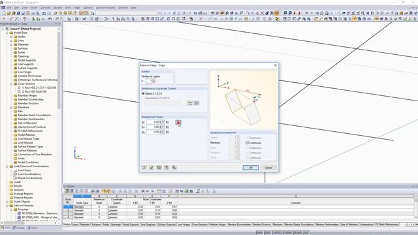Click Cancel in Move or Copy dialog

(x=268, y=168)
